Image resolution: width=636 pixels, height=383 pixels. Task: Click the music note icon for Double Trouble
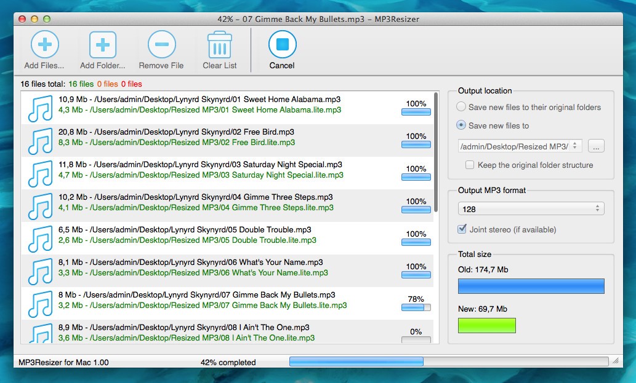(40, 239)
